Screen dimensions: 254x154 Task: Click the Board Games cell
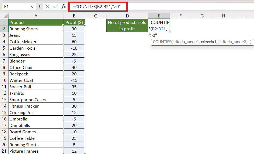pyautogui.click(x=36, y=132)
